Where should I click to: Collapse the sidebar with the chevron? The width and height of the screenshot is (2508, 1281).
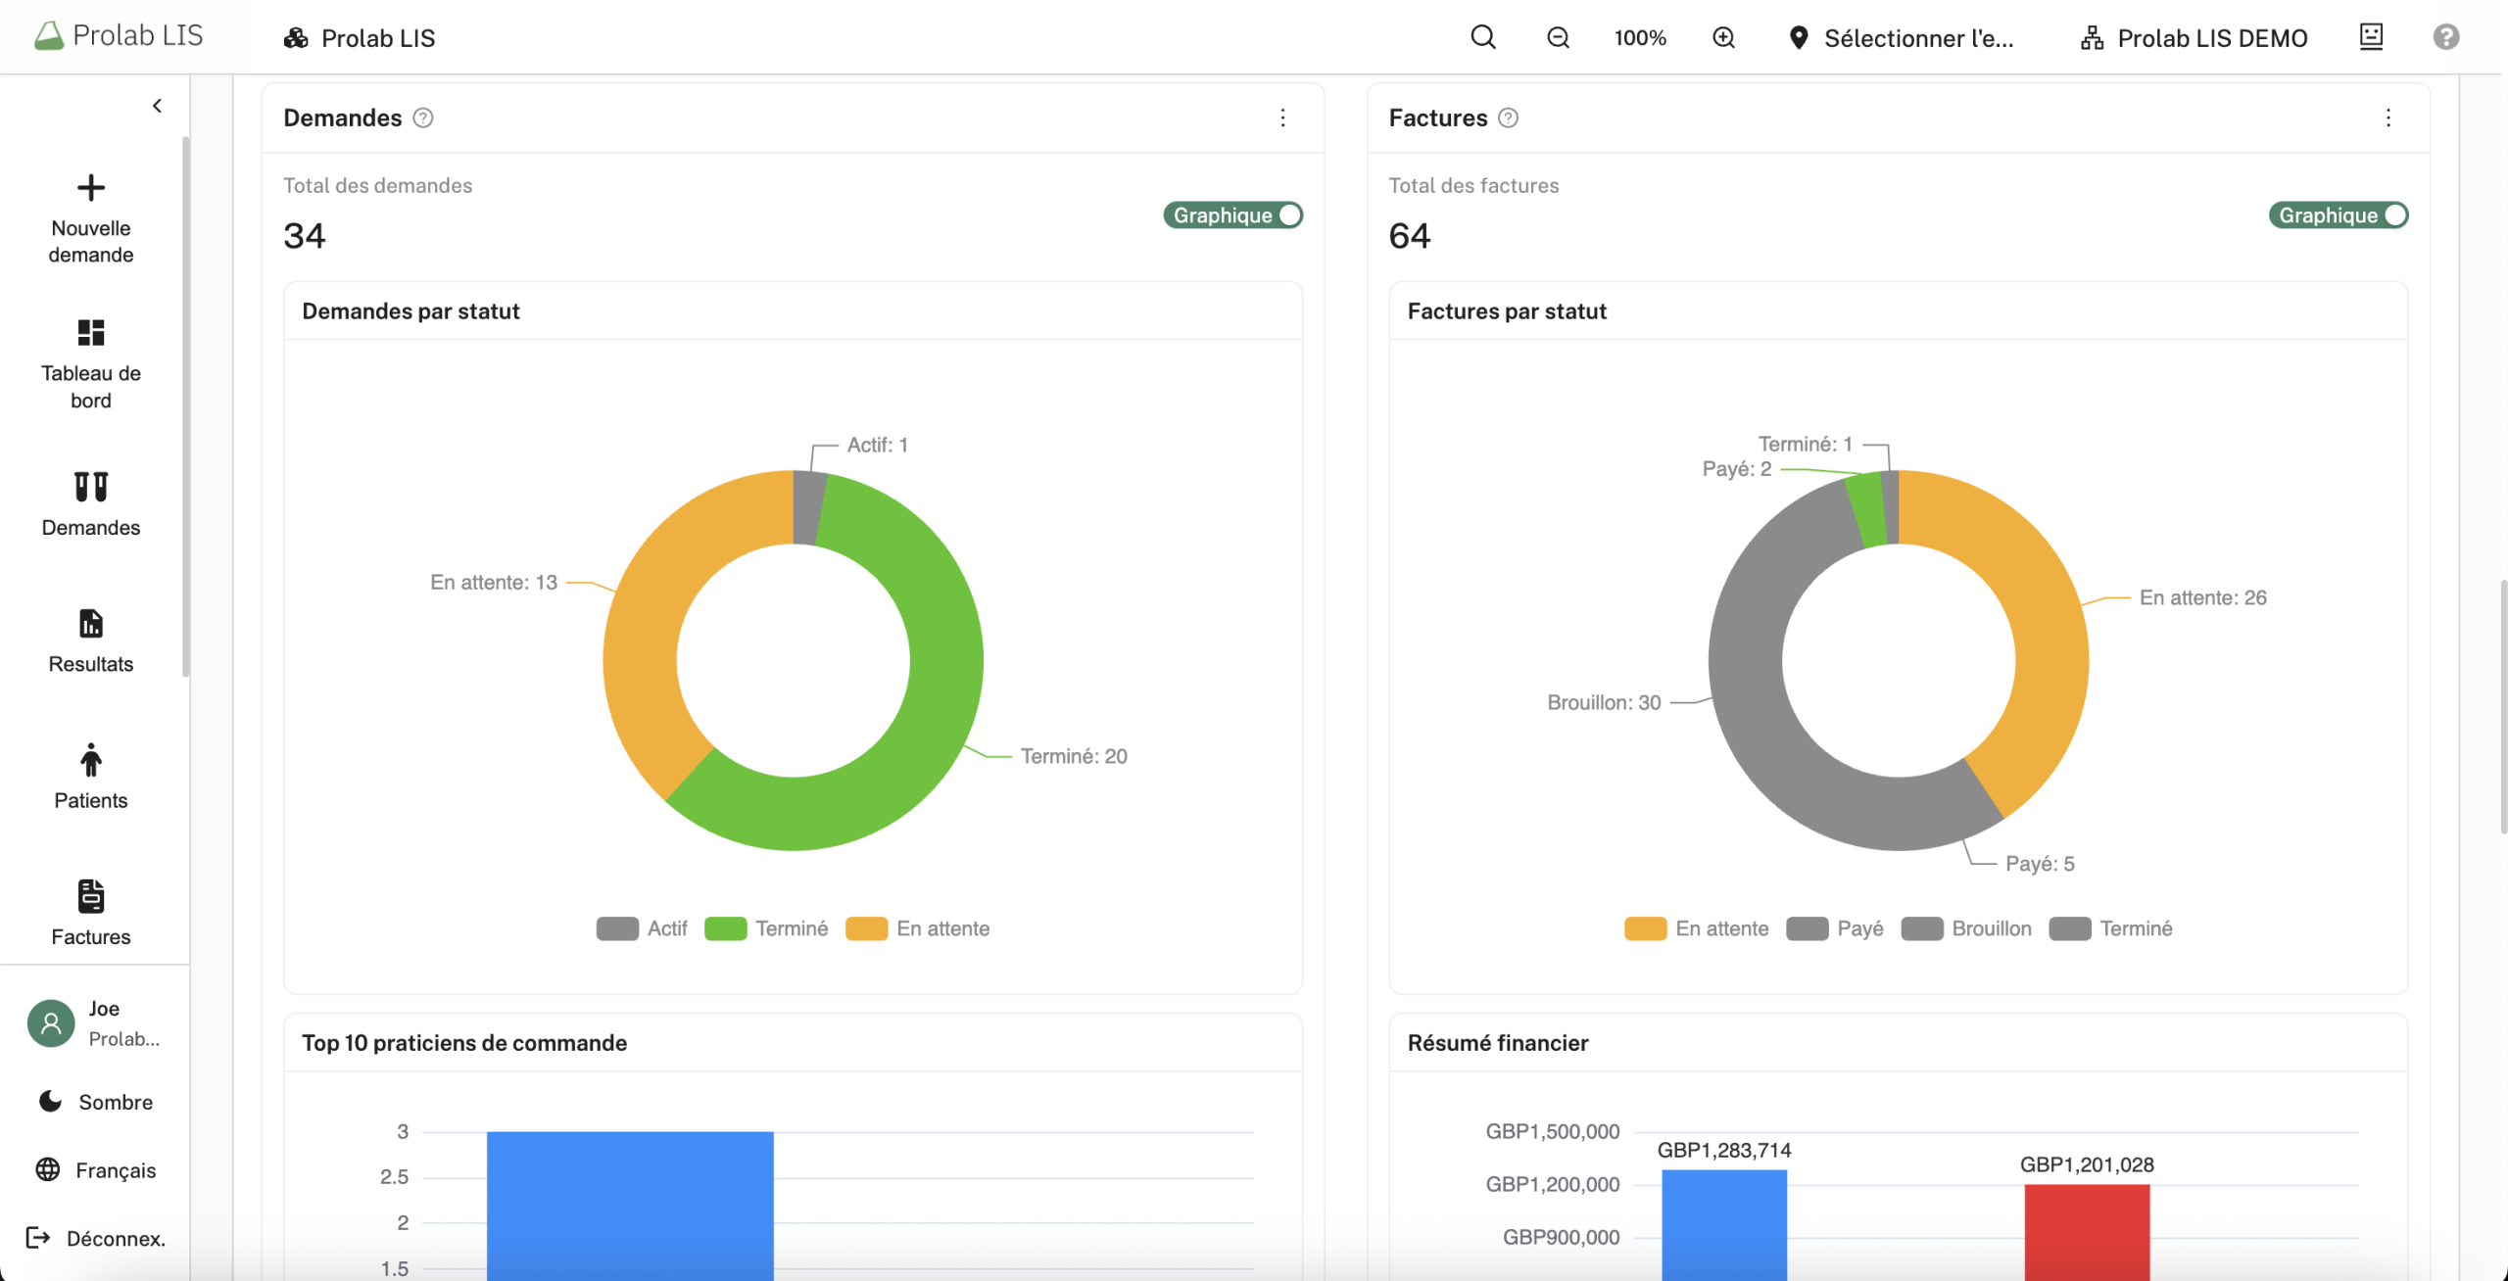(157, 106)
